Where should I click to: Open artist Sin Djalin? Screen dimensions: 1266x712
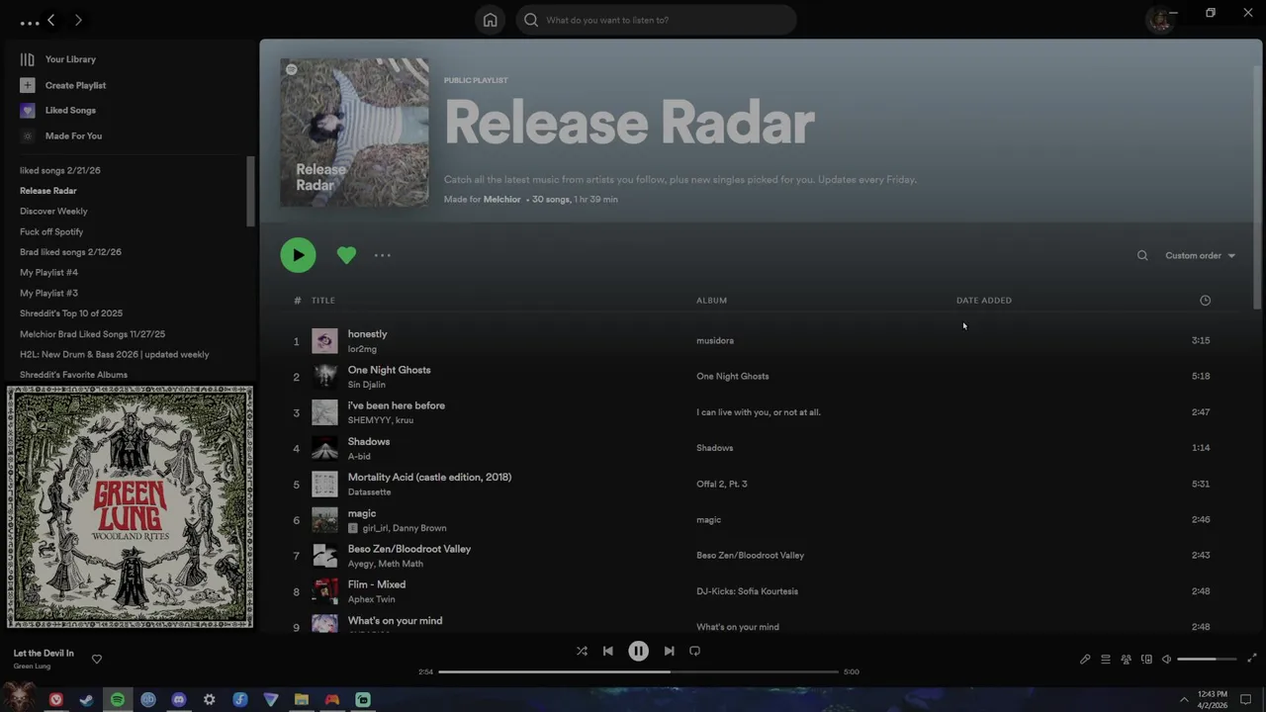tap(366, 385)
